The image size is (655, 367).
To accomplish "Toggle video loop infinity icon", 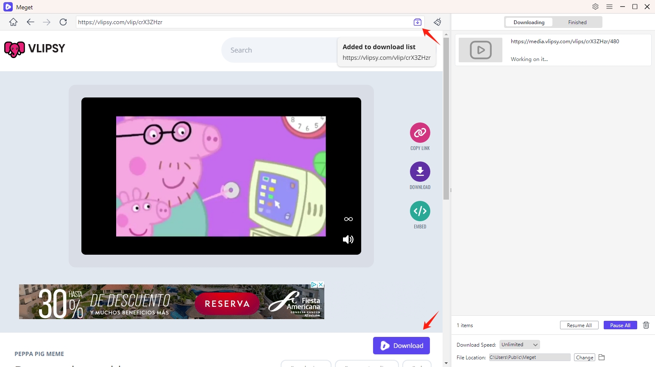I will [348, 219].
